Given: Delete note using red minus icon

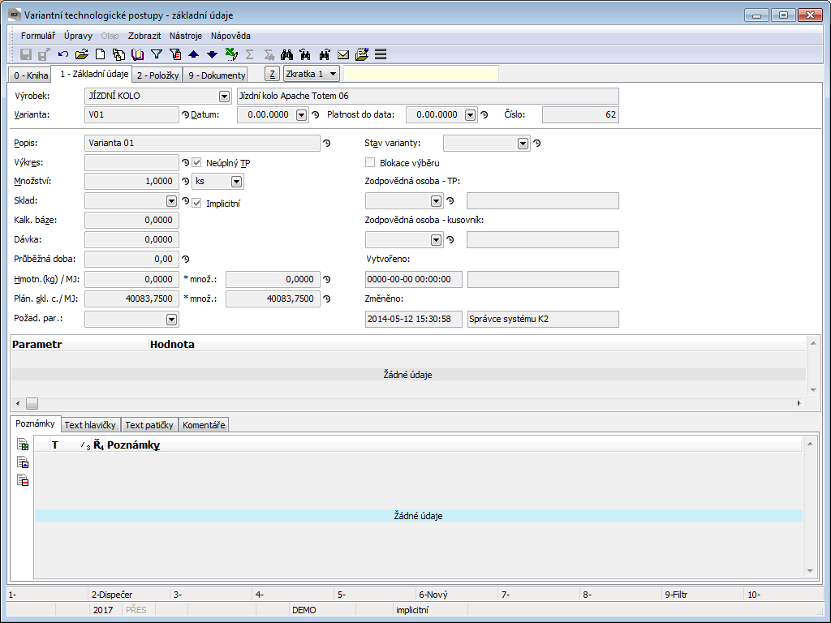Looking at the screenshot, I should point(23,480).
